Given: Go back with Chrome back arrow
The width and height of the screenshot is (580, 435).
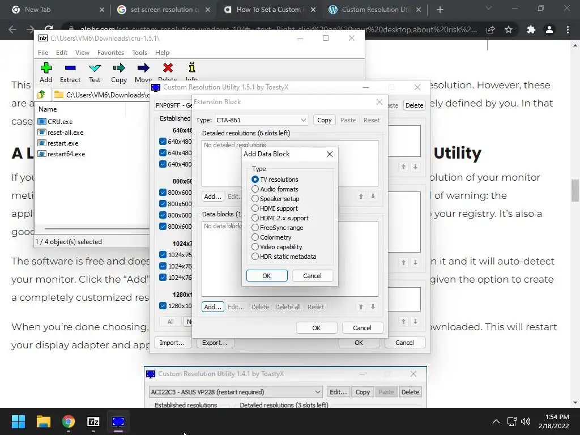Looking at the screenshot, I should [12, 29].
